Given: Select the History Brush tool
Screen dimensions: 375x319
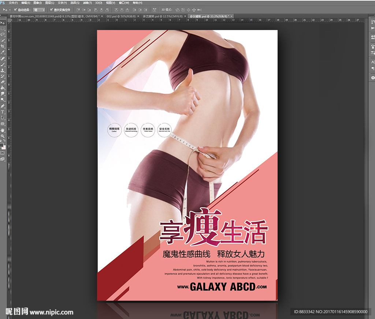Looking at the screenshot, I should [3, 76].
